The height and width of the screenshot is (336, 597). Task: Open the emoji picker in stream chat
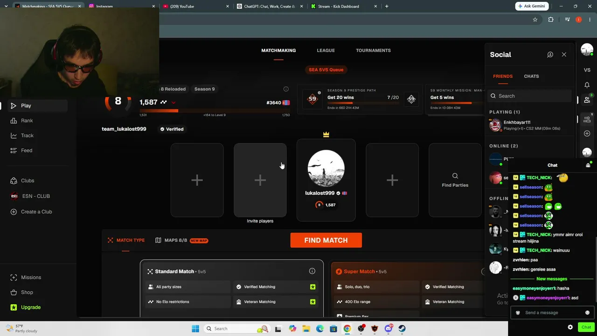tap(587, 313)
